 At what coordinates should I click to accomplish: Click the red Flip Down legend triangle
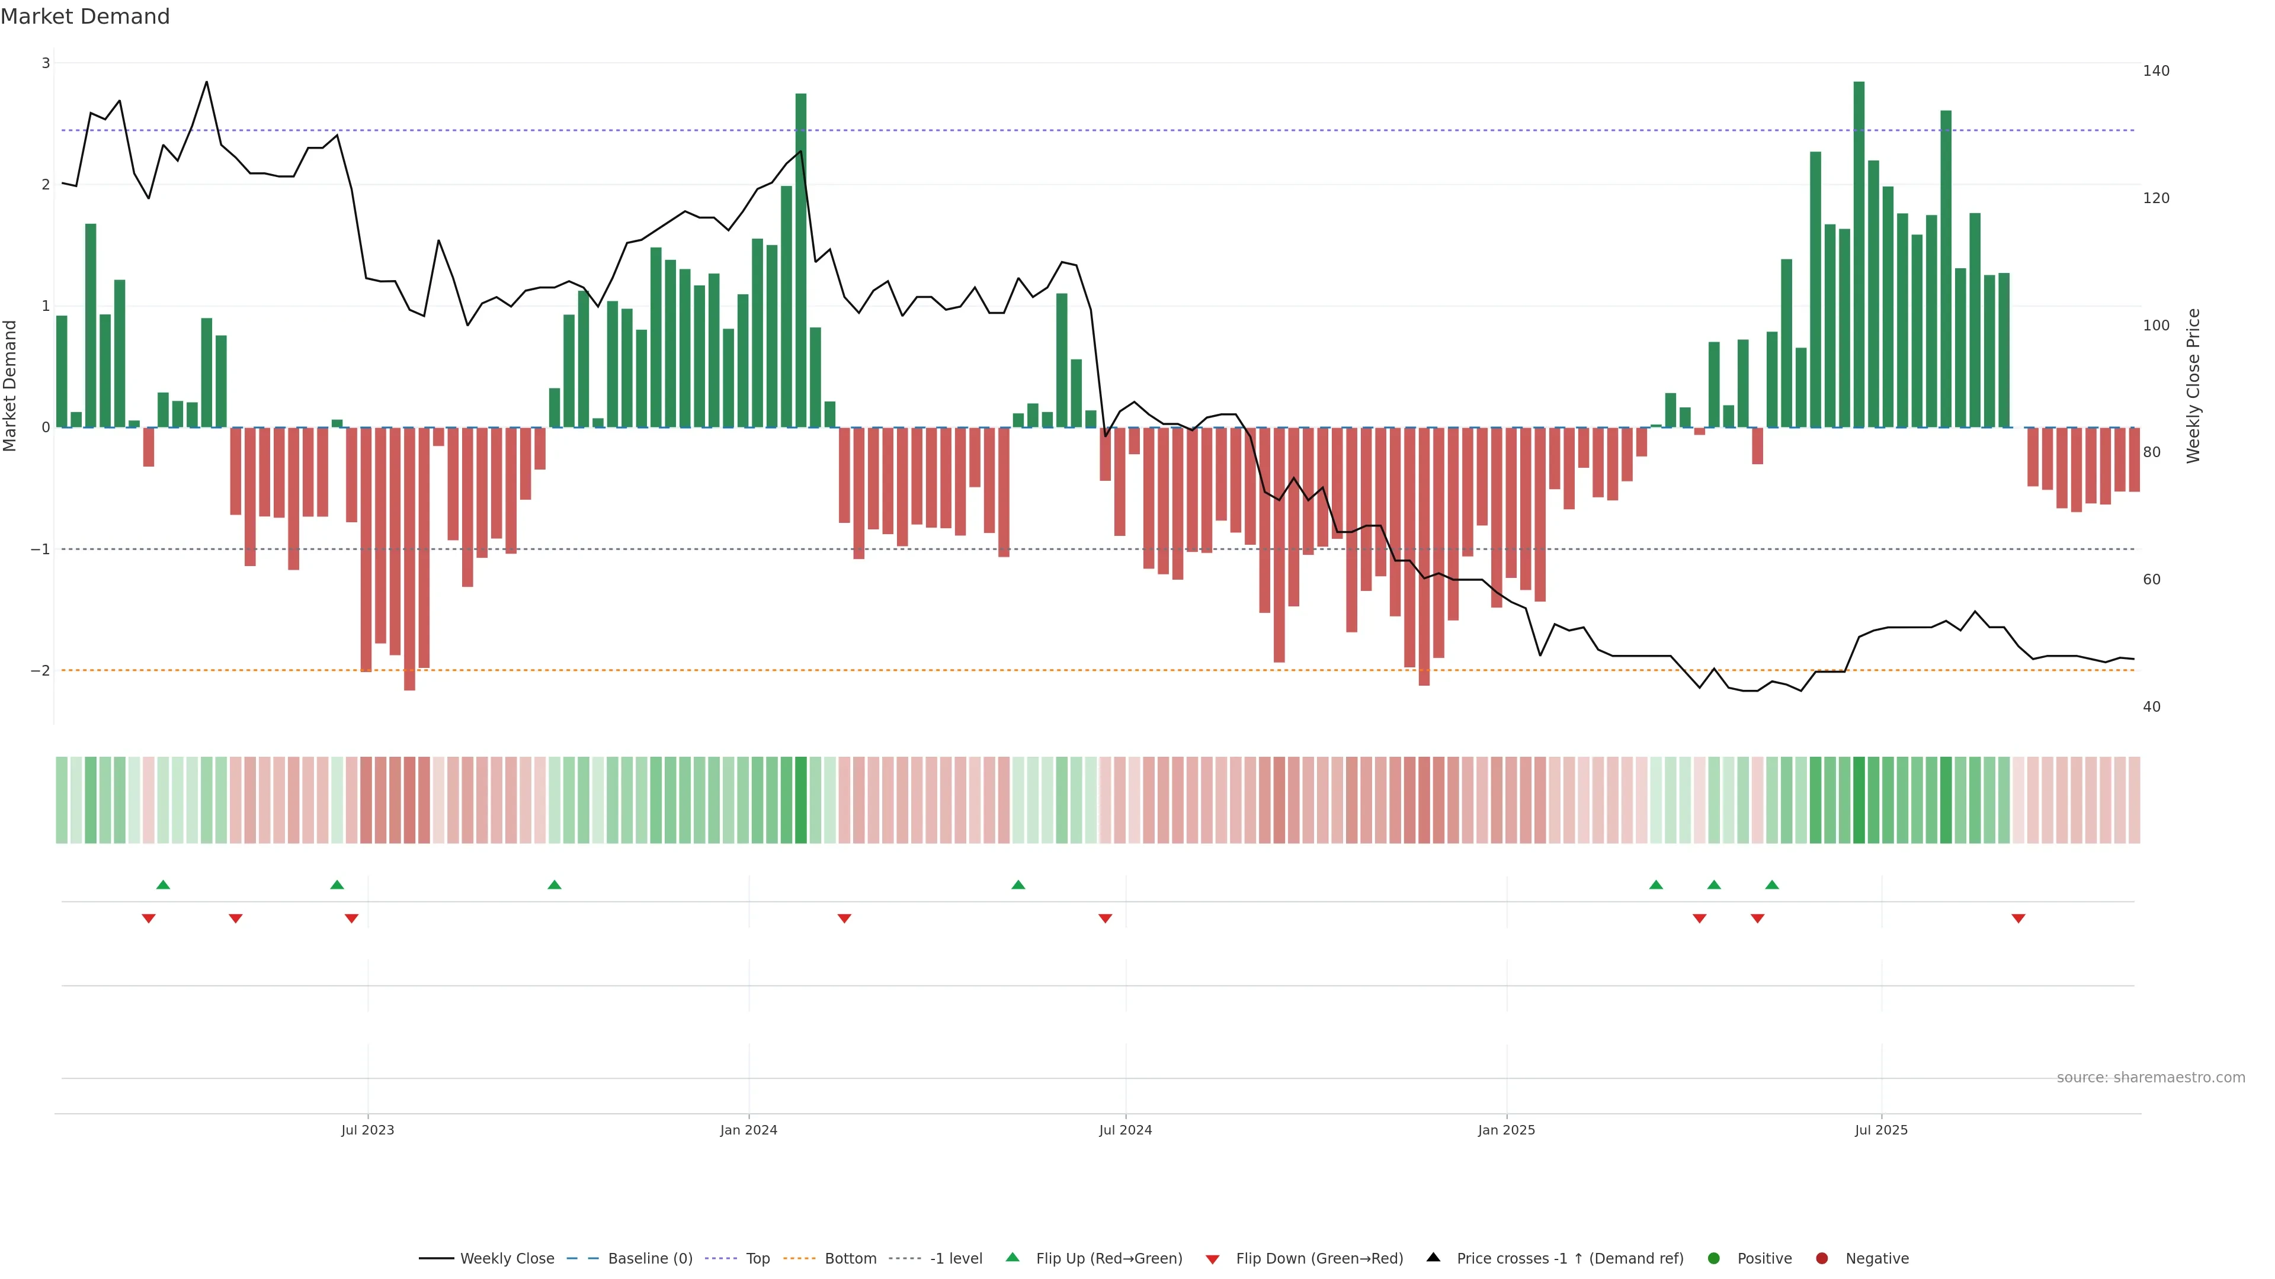click(x=1213, y=1259)
